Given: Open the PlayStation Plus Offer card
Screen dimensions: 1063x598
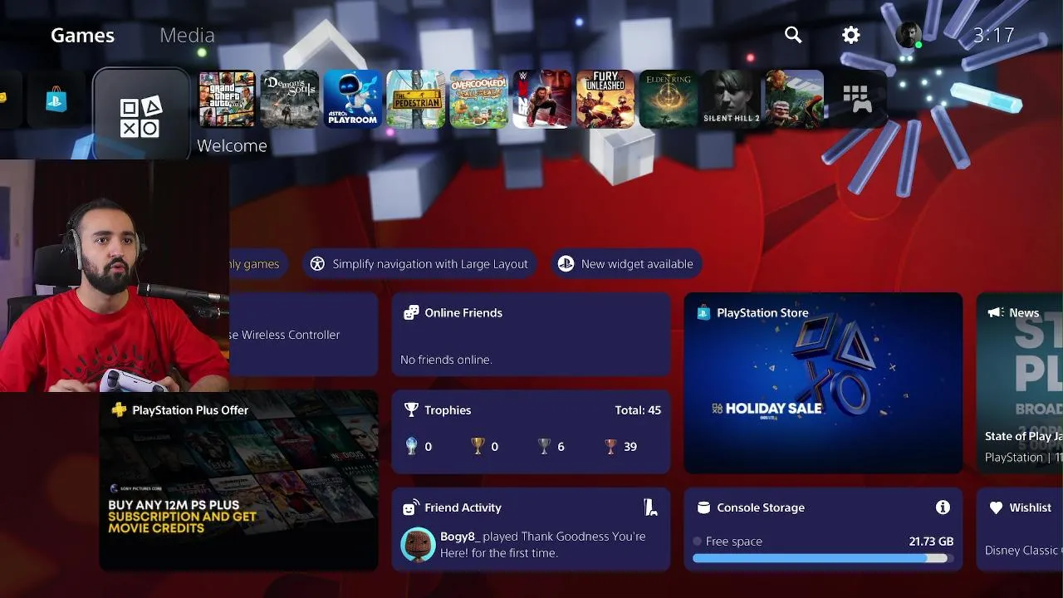Looking at the screenshot, I should pos(238,480).
